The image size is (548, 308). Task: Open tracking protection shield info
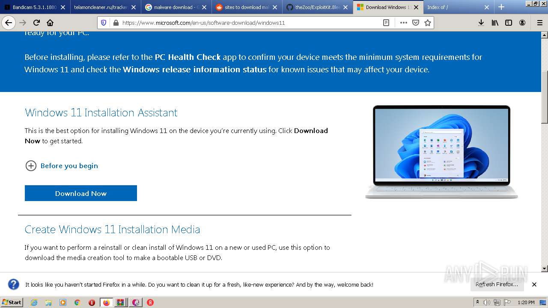click(x=103, y=23)
